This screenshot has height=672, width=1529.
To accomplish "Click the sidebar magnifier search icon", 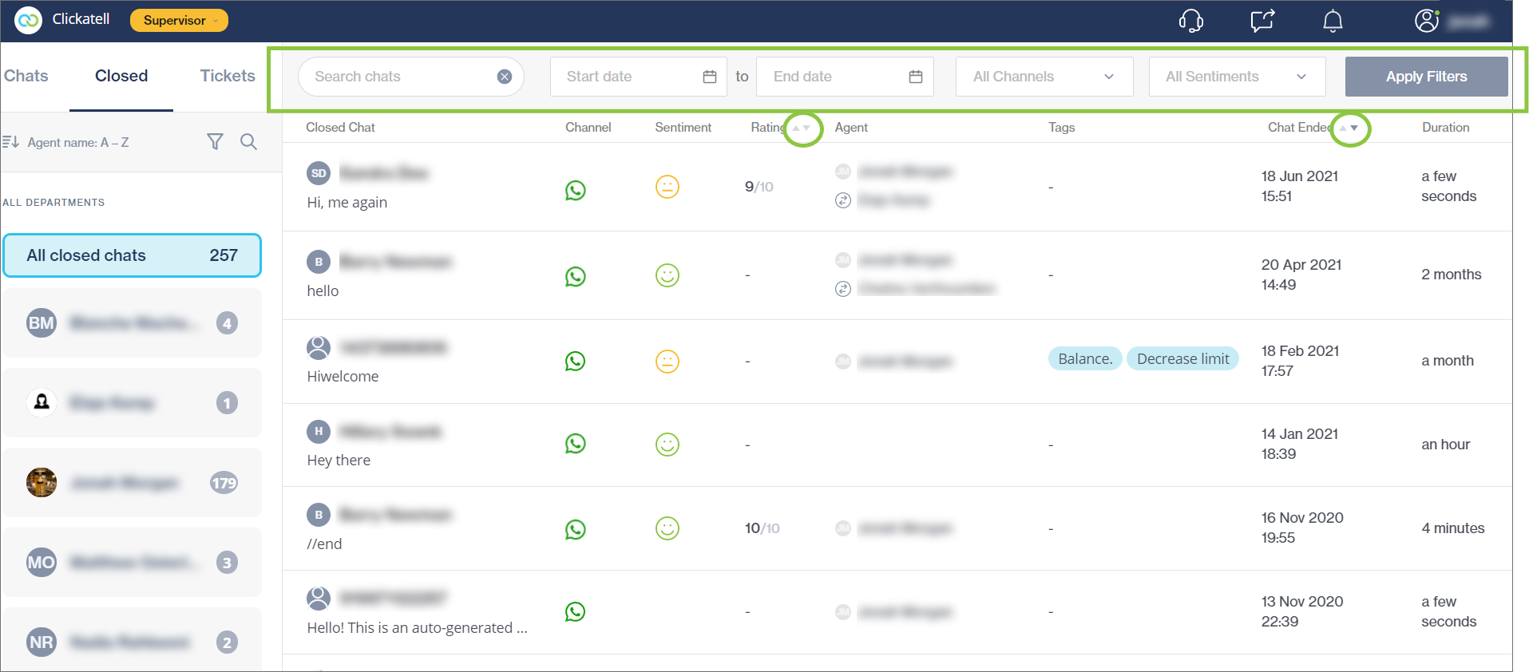I will coord(249,142).
